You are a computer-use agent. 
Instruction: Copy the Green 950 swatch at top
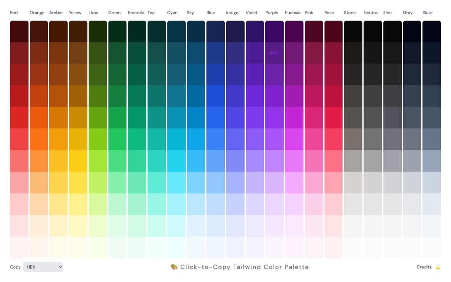(x=117, y=31)
